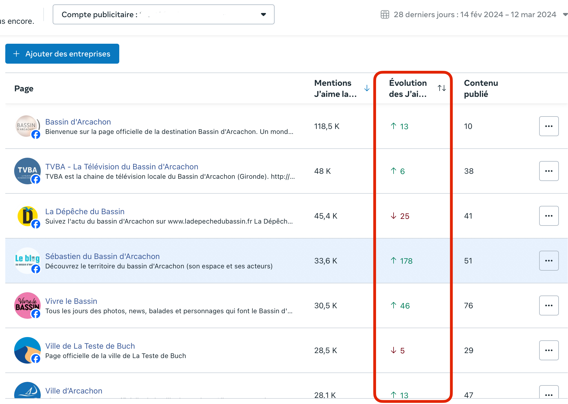Open three-dot menu for Ville de La Teste
Viewport: 568px width, 404px height.
tap(549, 350)
